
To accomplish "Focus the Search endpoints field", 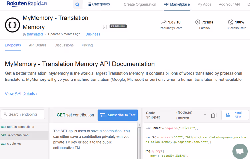I will pos(23,114).
